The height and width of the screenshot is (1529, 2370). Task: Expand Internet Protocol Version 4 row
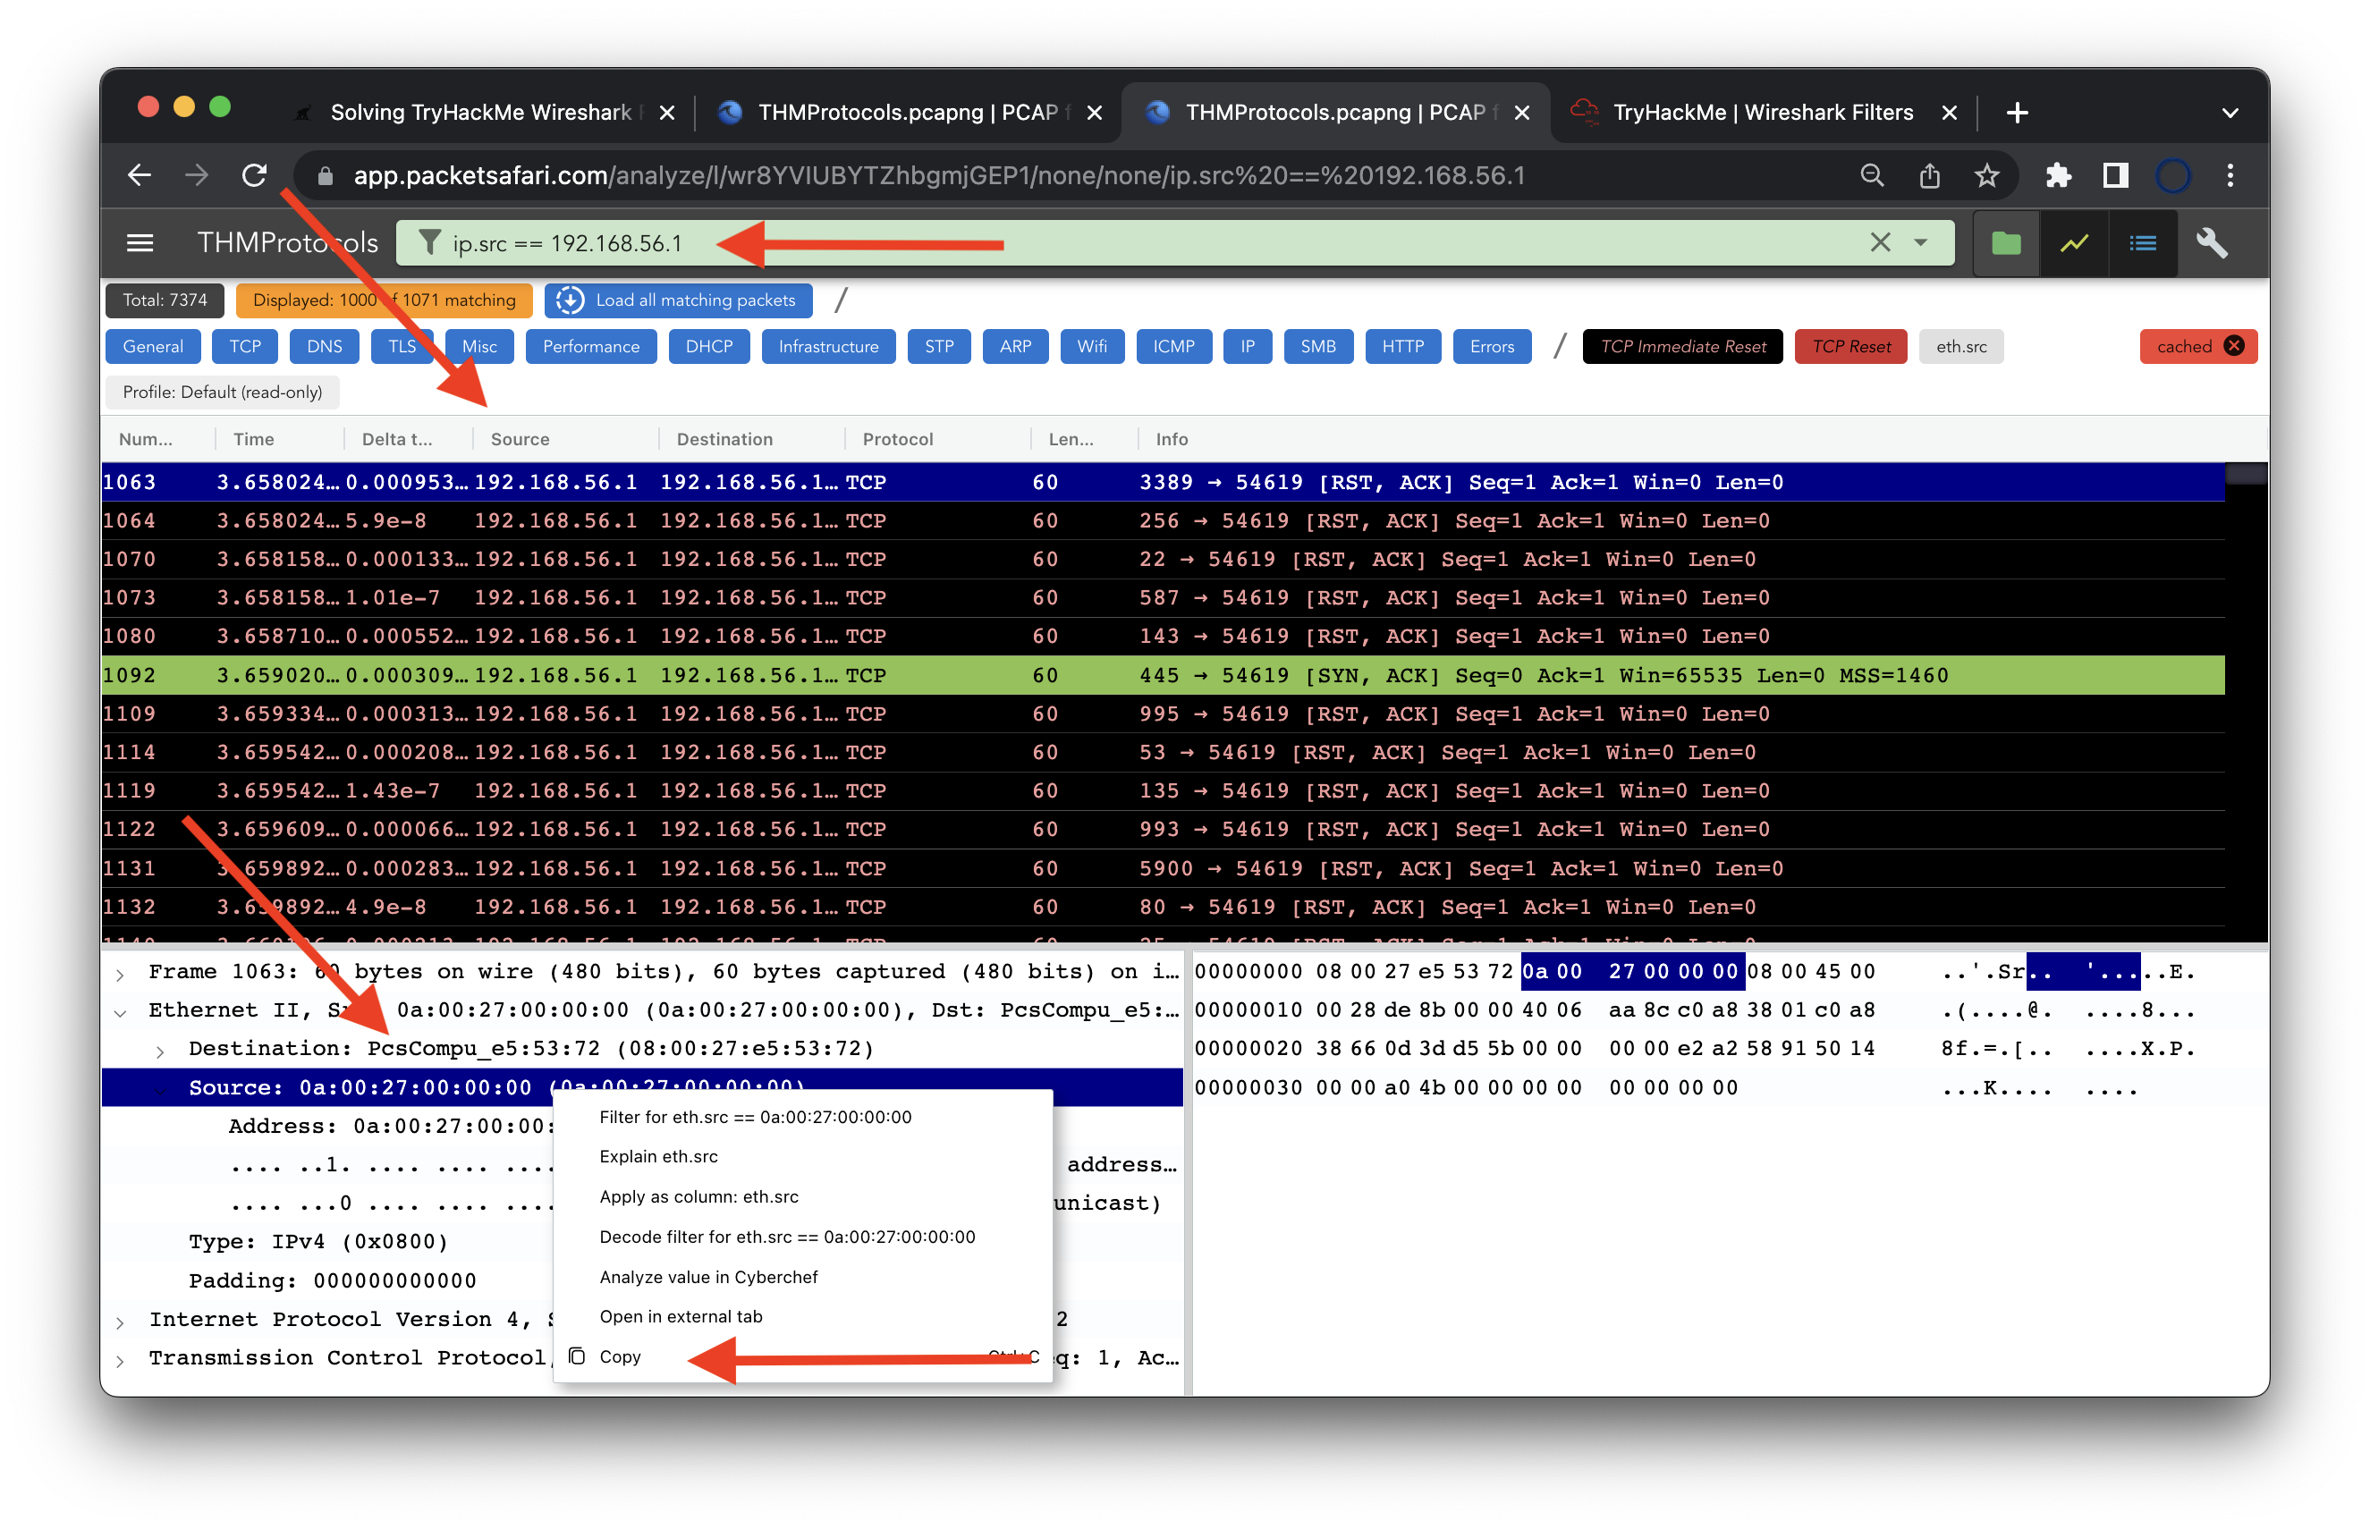120,1322
